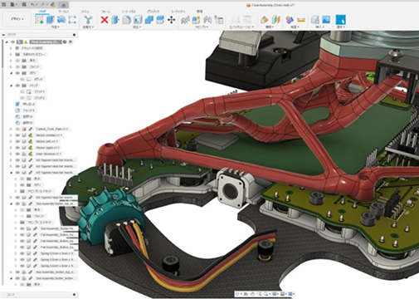
Task: Click the red X Delete tool
Action: pos(105,20)
